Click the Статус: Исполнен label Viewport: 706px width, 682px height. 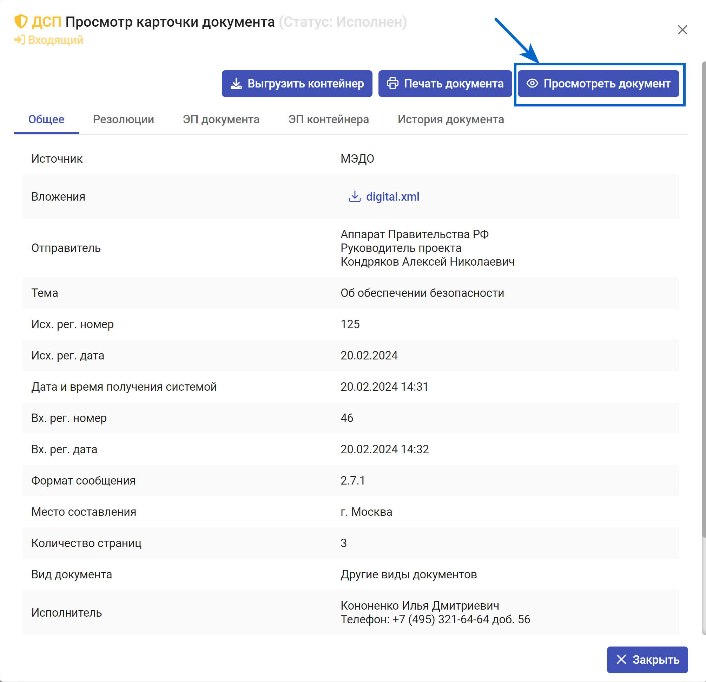343,22
